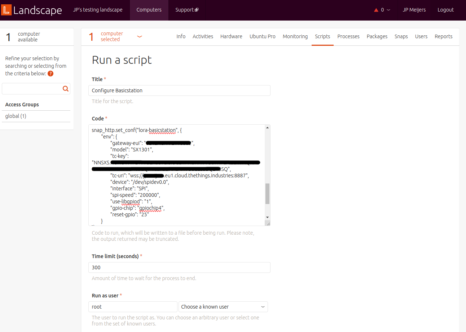Click Logout in the header

(x=445, y=10)
